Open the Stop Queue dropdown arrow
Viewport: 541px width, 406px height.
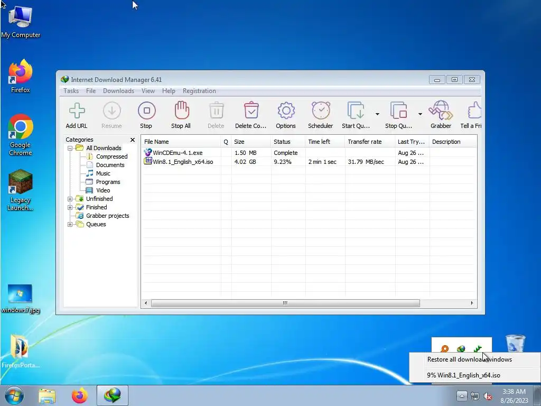pyautogui.click(x=420, y=114)
